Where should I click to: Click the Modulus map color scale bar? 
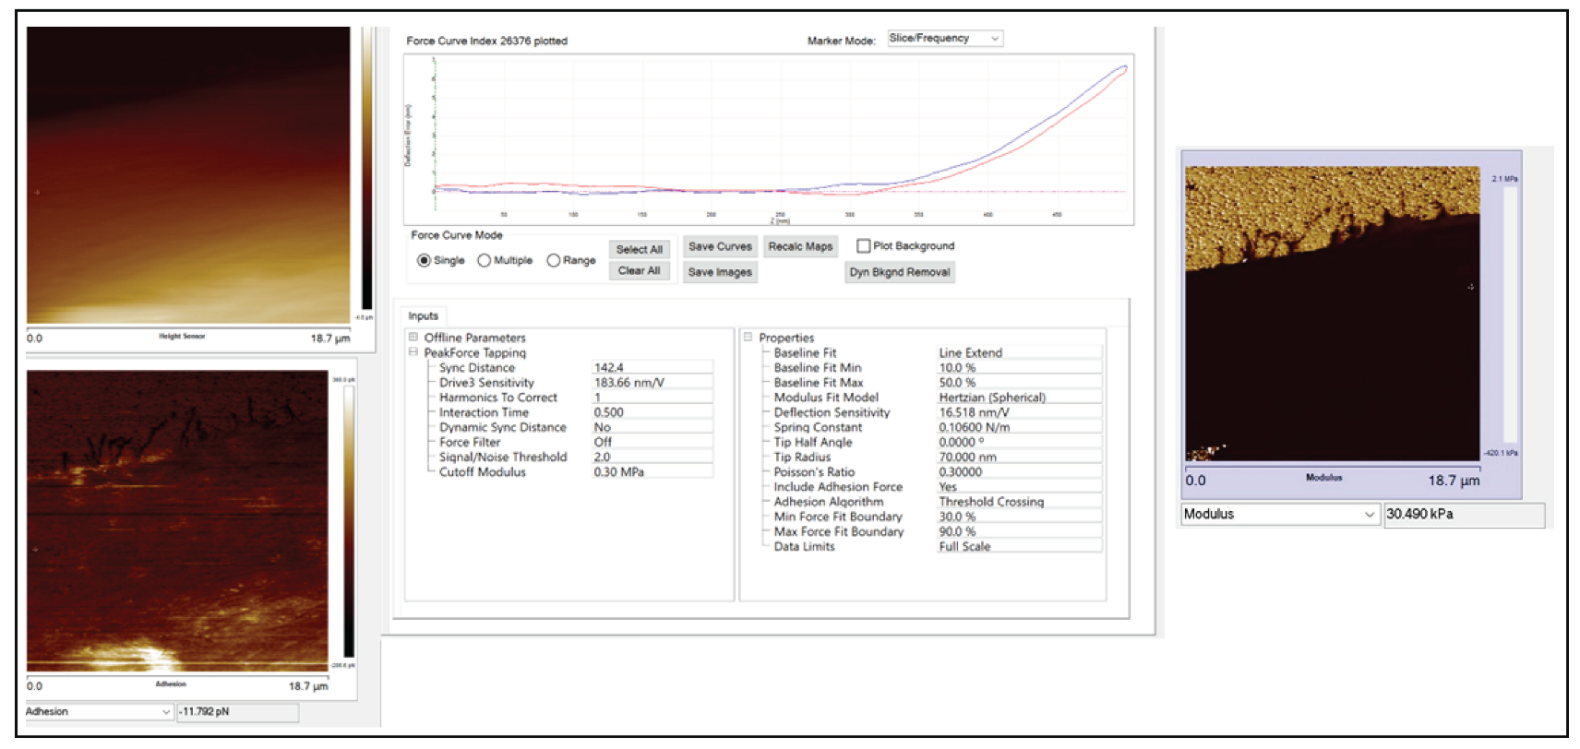click(x=1510, y=315)
